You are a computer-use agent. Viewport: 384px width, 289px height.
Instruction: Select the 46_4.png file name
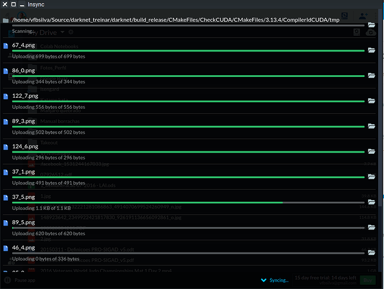[x=24, y=248]
